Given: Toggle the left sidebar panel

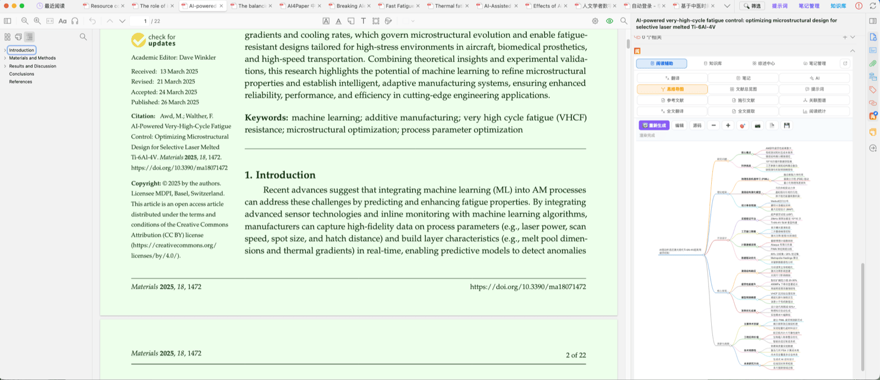Looking at the screenshot, I should click(x=7, y=21).
